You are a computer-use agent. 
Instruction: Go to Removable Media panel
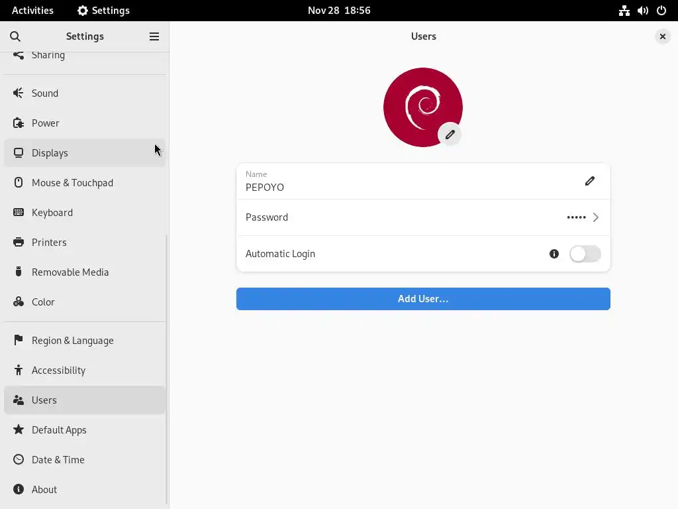pyautogui.click(x=85, y=272)
